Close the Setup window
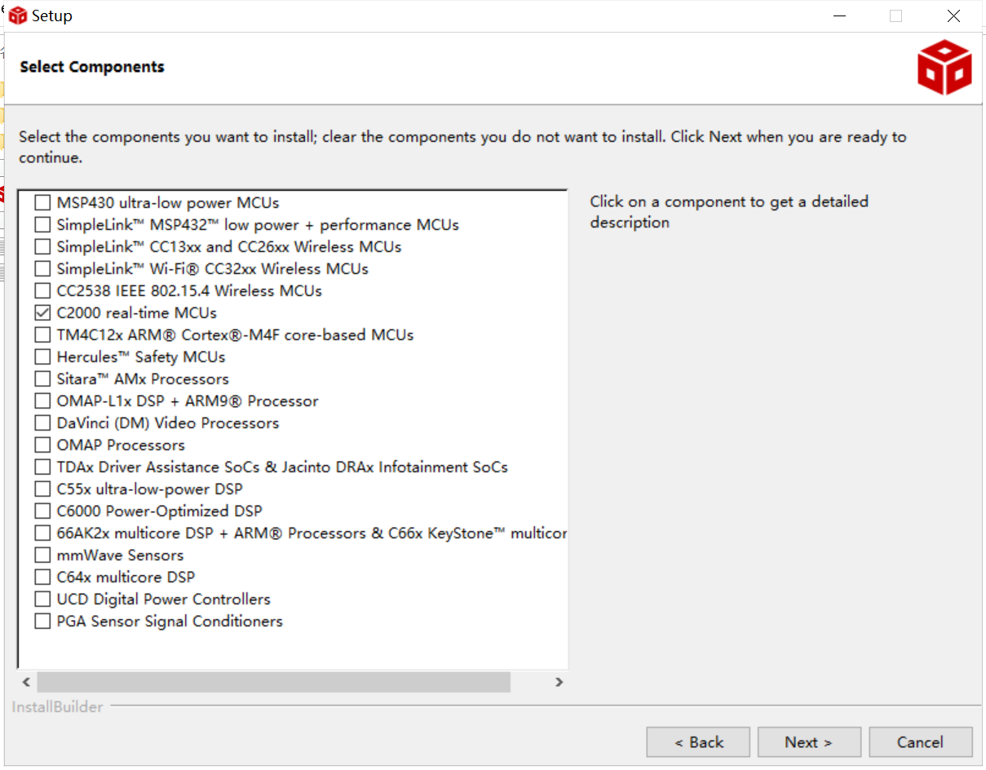 point(953,16)
